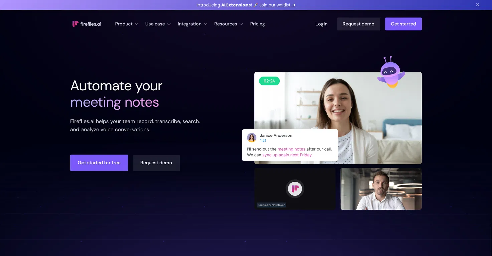
Task: Click the purple robot mascot icon
Action: point(391,72)
